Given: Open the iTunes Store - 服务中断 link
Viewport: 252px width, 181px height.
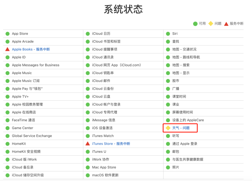Looking at the screenshot, I should click(111, 144).
